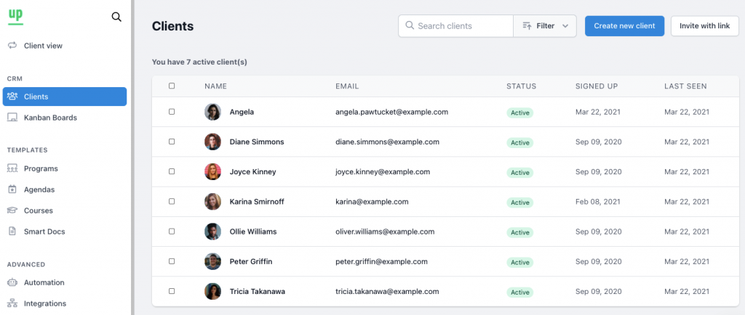
Task: Open Diane Simmons client name
Action: 257,142
